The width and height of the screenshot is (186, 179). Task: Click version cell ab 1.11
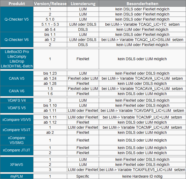tap(50, 111)
